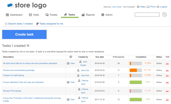Click the printer icon beside Print
The height and width of the screenshot is (104, 171).
[148, 7]
